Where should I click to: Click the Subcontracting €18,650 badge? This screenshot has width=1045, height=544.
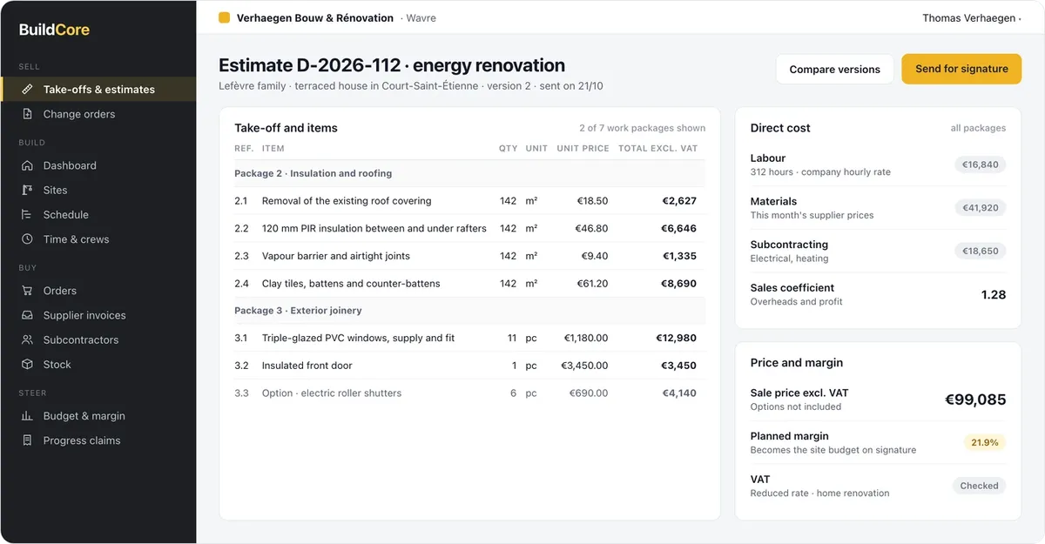(980, 251)
